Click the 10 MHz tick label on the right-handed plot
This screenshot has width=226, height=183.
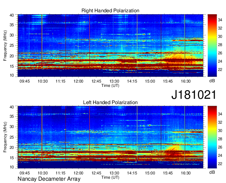12,75
